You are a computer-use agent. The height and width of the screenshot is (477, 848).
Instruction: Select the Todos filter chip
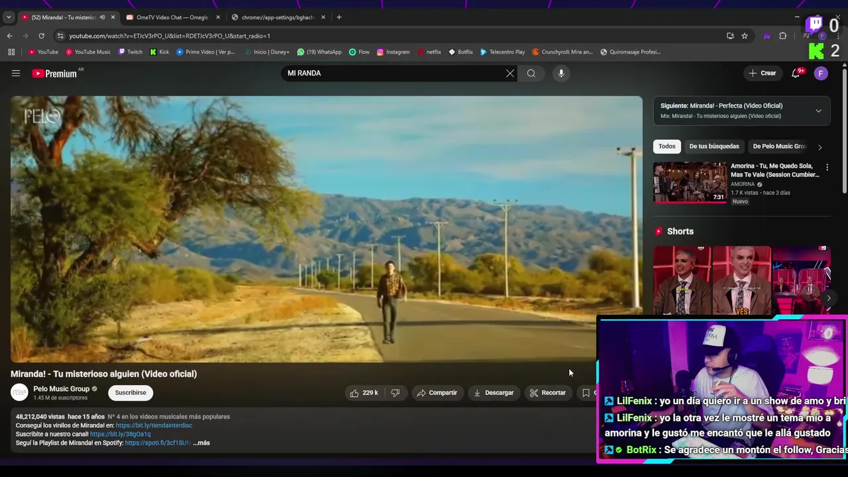(x=667, y=146)
